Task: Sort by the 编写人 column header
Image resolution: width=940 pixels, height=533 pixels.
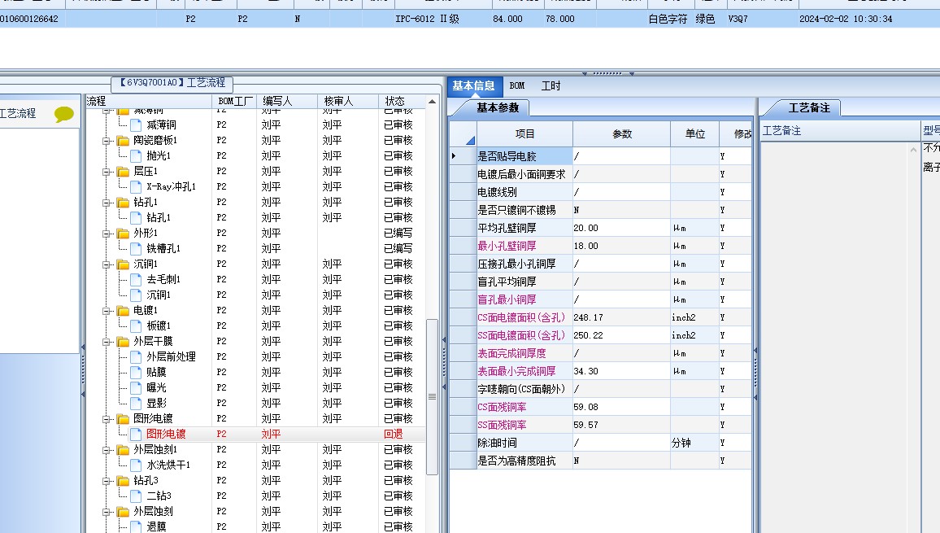Action: [x=287, y=102]
